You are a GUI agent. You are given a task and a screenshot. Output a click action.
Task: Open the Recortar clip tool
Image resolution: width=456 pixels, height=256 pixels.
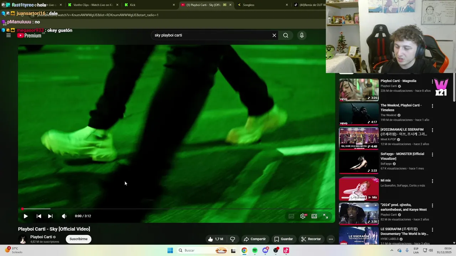[311, 239]
